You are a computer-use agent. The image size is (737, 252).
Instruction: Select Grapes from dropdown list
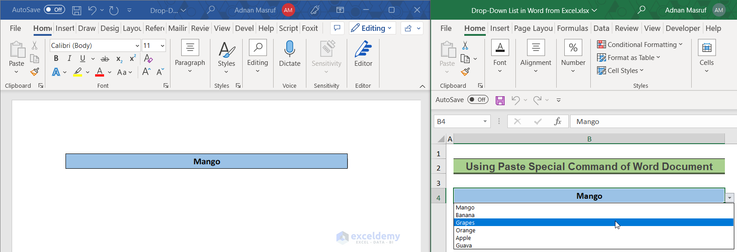(x=593, y=222)
